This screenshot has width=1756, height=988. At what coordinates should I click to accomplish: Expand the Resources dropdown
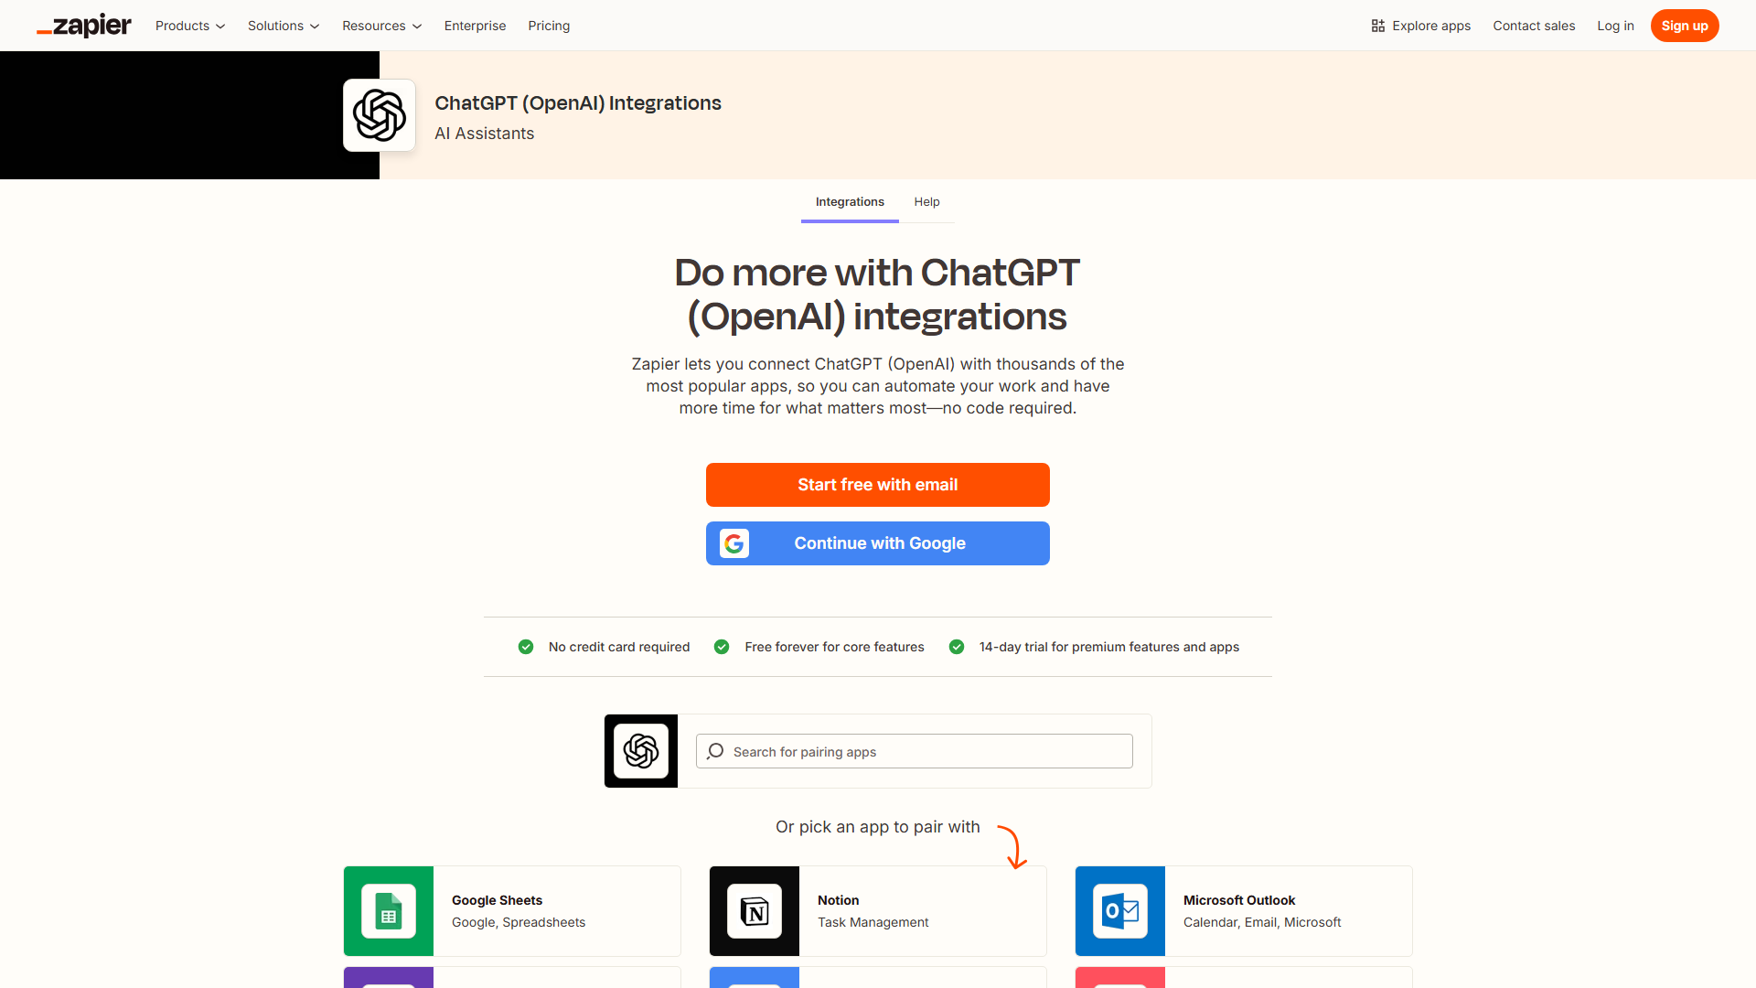point(381,26)
